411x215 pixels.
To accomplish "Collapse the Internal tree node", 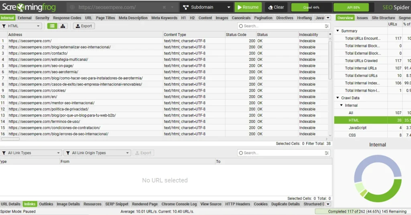I will tap(342, 105).
